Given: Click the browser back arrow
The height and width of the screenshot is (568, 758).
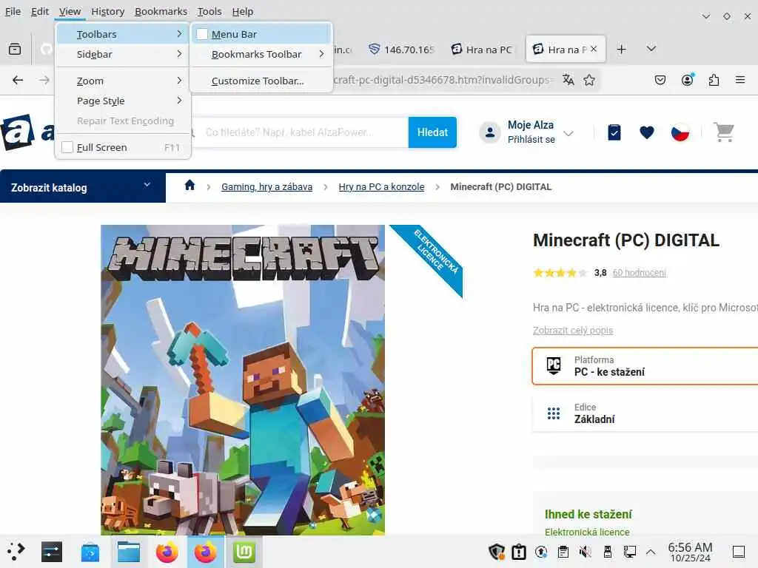Looking at the screenshot, I should click(18, 80).
